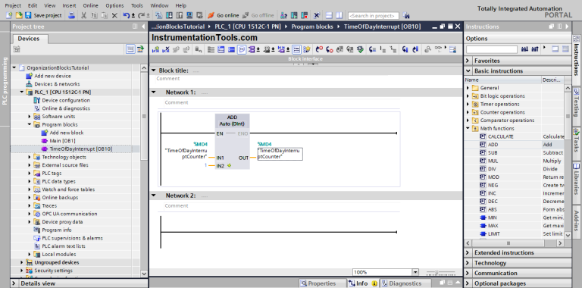Viewport: 582px width, 288px height.
Task: Expand the PLC tags node
Action: pyautogui.click(x=30, y=174)
